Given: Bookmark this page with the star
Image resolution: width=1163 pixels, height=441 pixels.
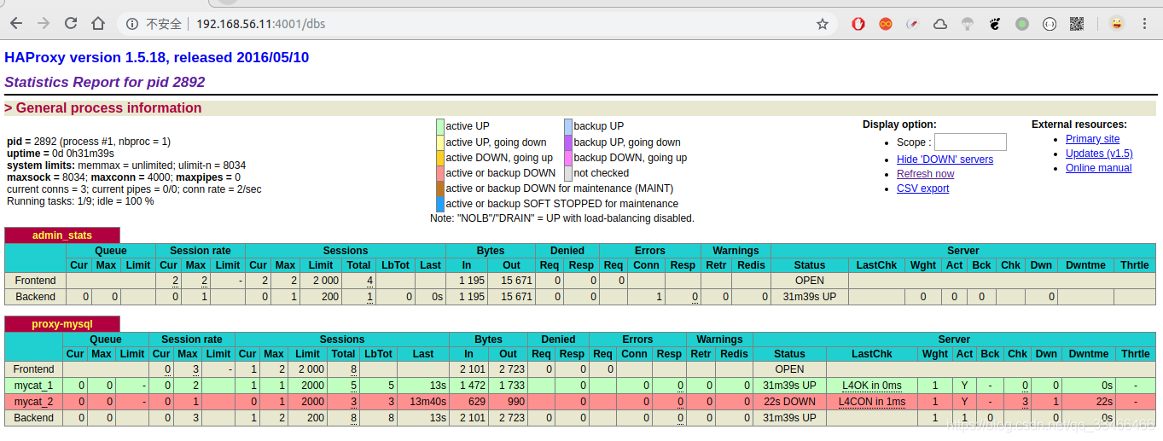Looking at the screenshot, I should 823,24.
